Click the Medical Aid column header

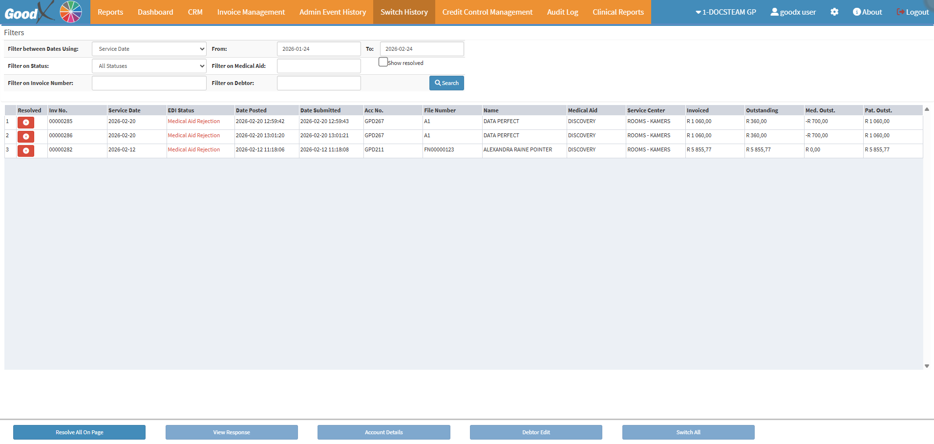click(x=596, y=110)
